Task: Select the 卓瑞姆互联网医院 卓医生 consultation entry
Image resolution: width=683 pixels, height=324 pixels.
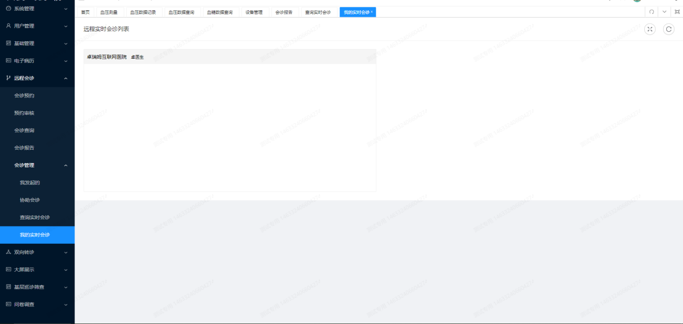Action: coord(115,57)
